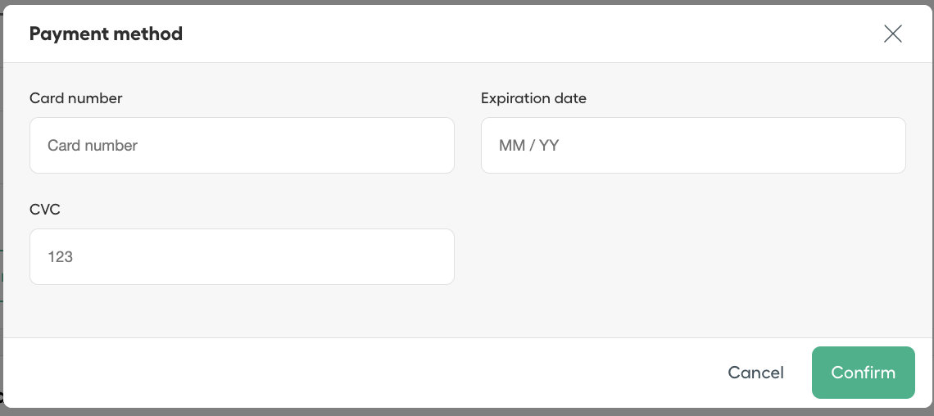Confirm the payment method
Image resolution: width=934 pixels, height=416 pixels.
(x=863, y=373)
